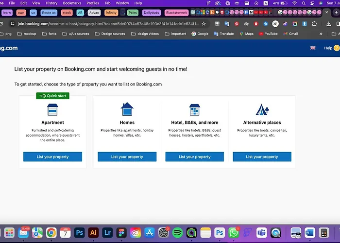340x243 pixels.
Task: List your property under Homes
Action: tap(127, 156)
